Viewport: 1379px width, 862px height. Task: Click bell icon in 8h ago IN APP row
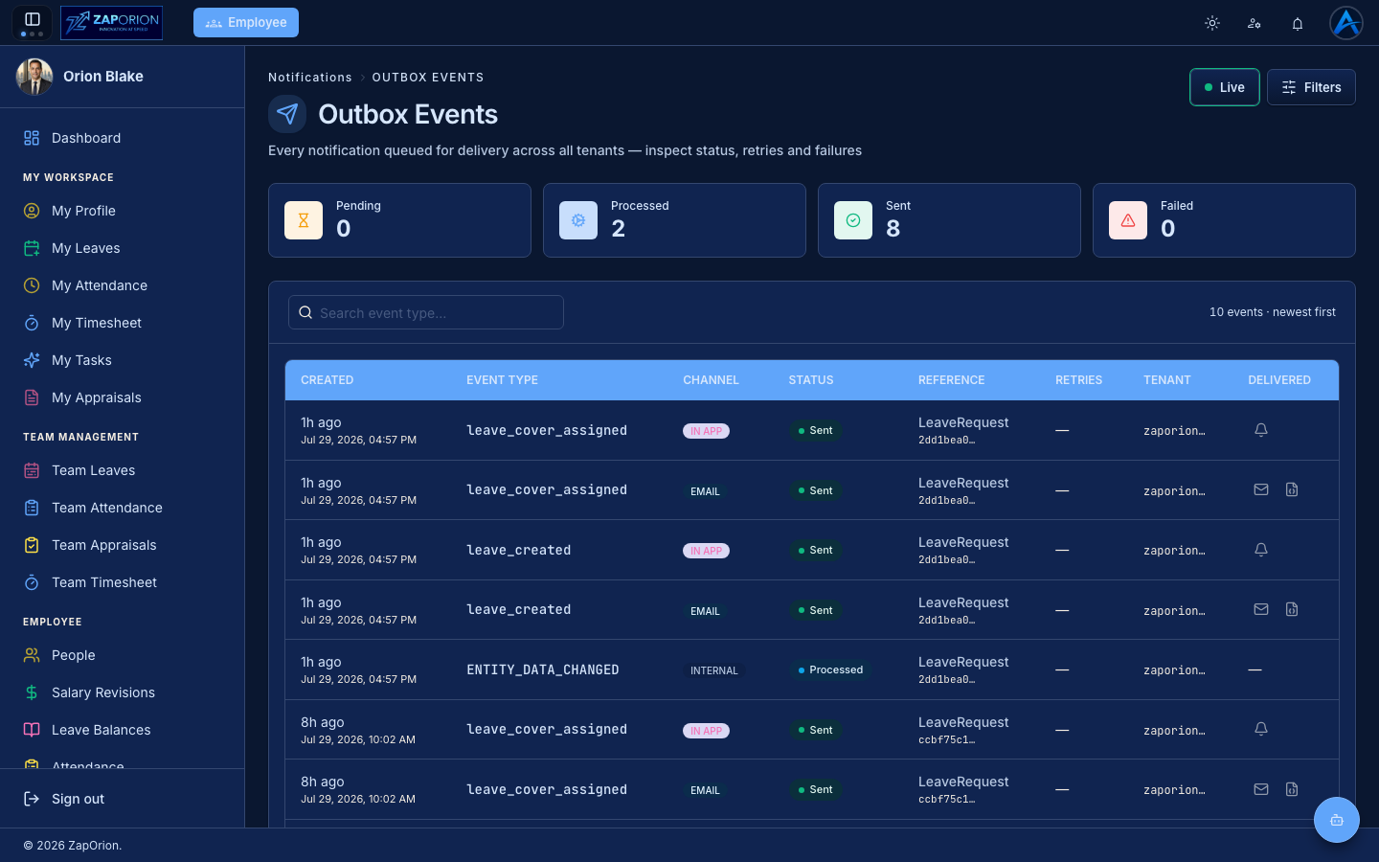pos(1261,729)
